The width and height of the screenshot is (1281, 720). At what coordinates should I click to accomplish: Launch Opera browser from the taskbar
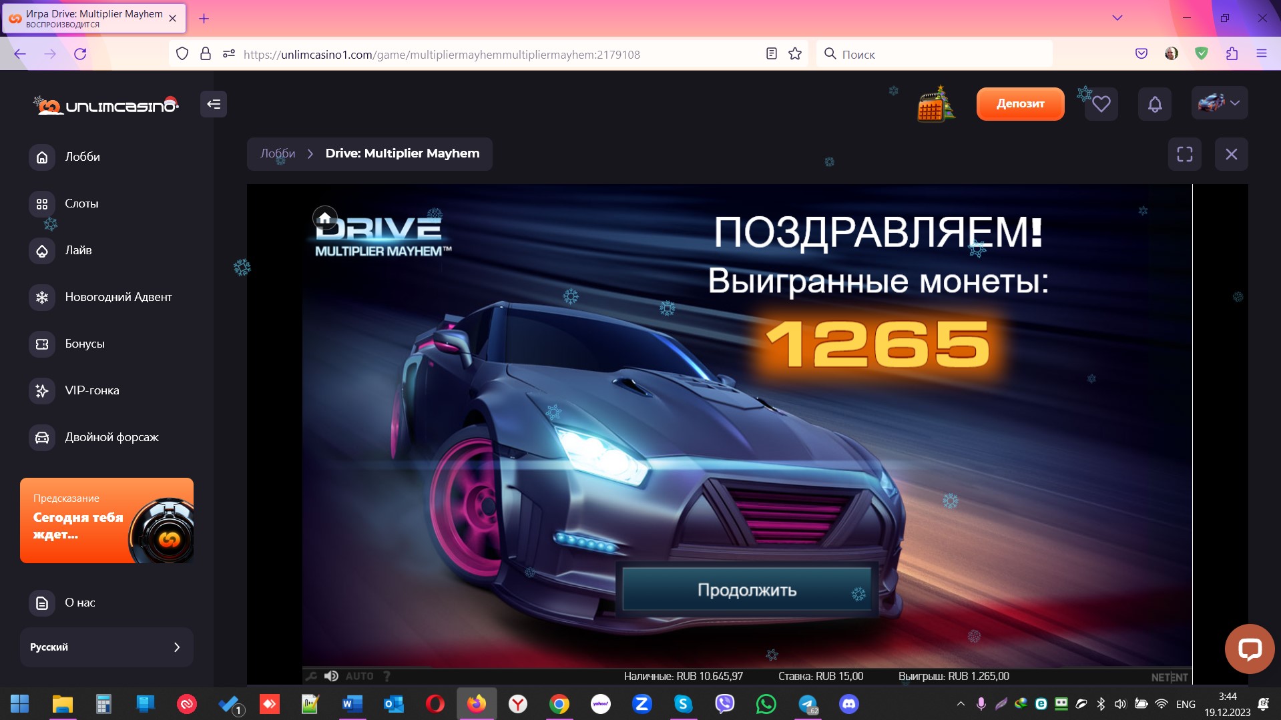click(x=435, y=704)
